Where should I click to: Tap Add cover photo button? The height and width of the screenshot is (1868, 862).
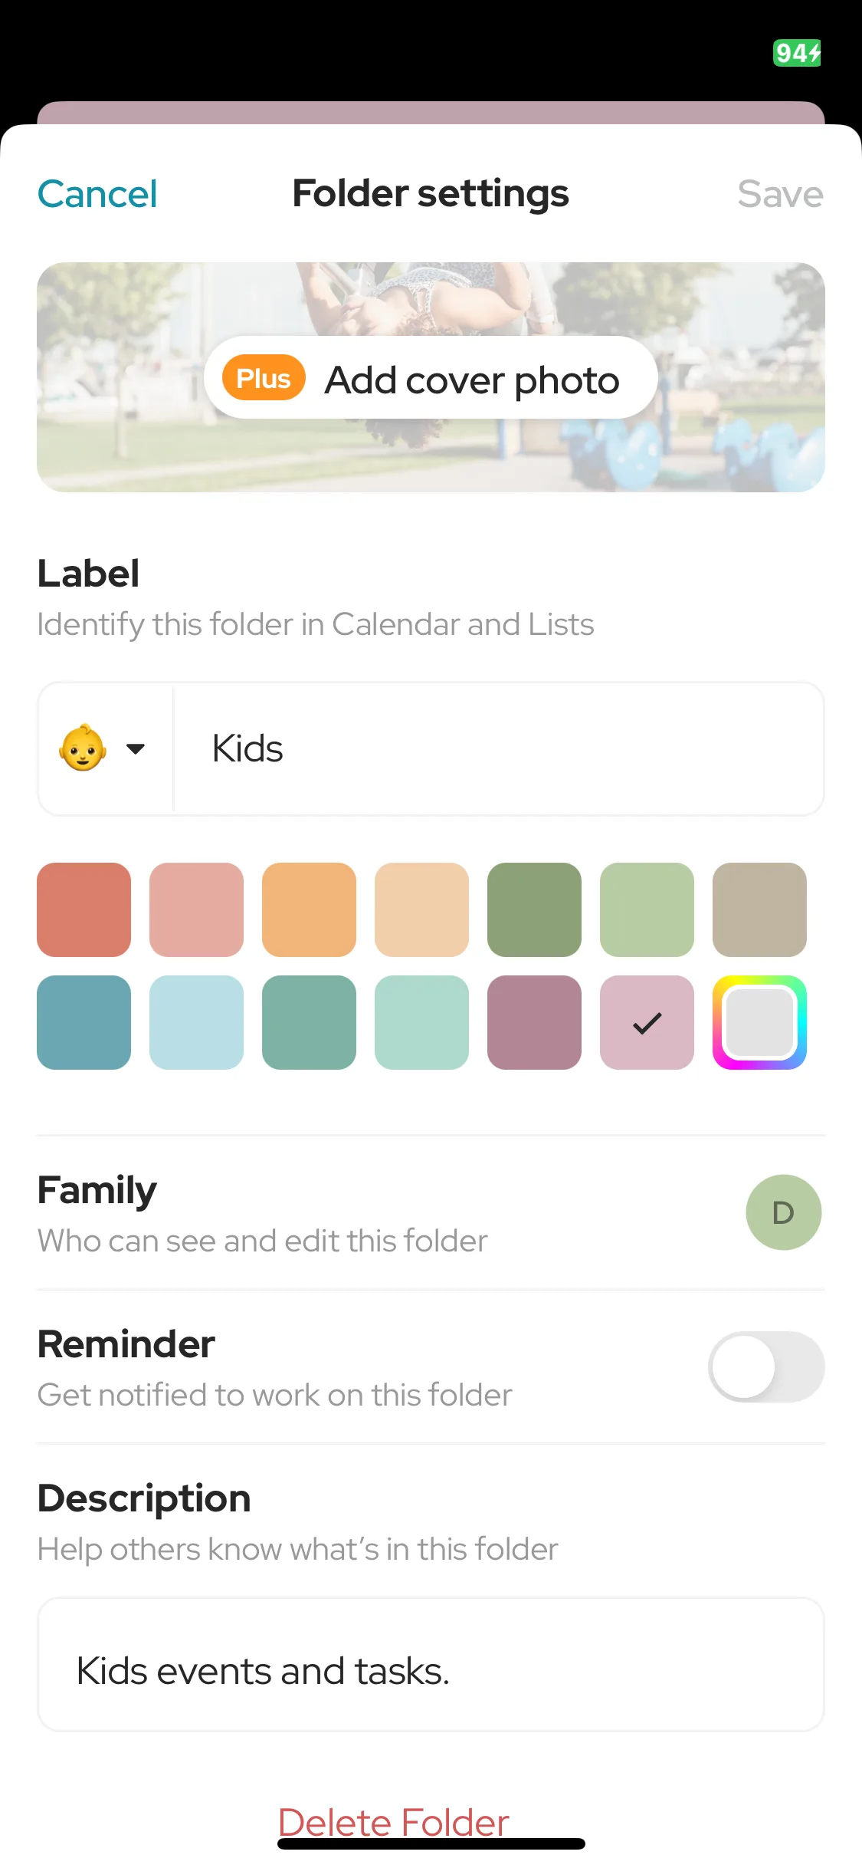431,377
